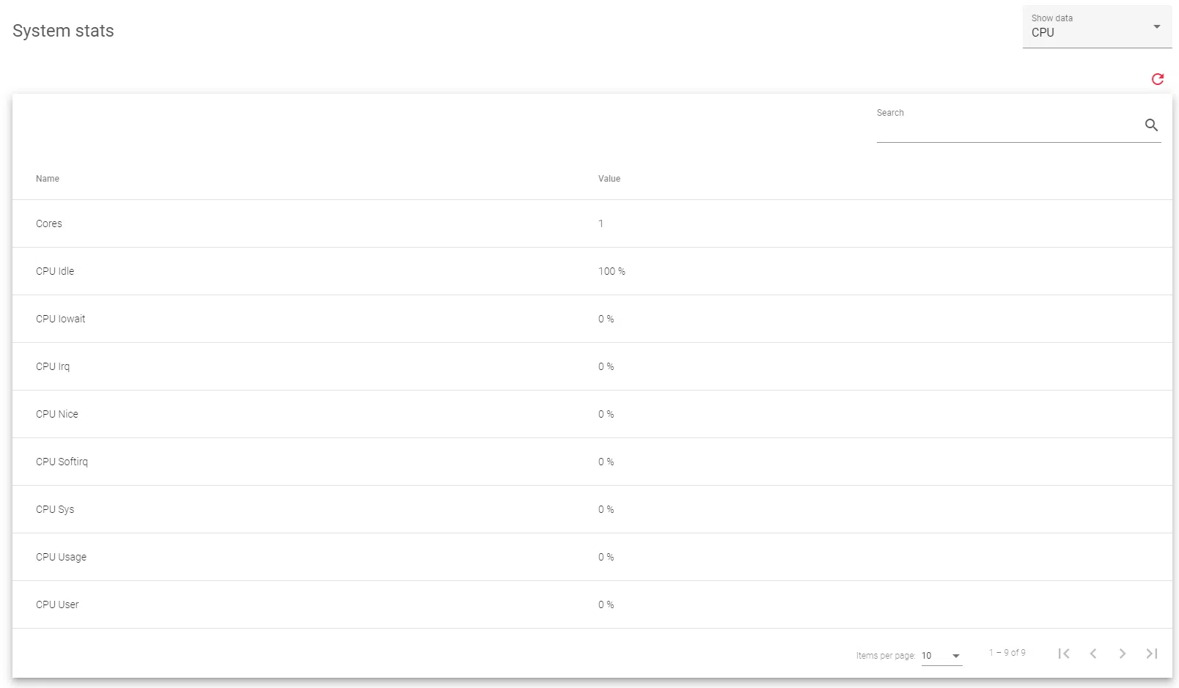Expand the Items per page selector
The image size is (1179, 688).
[x=941, y=656]
